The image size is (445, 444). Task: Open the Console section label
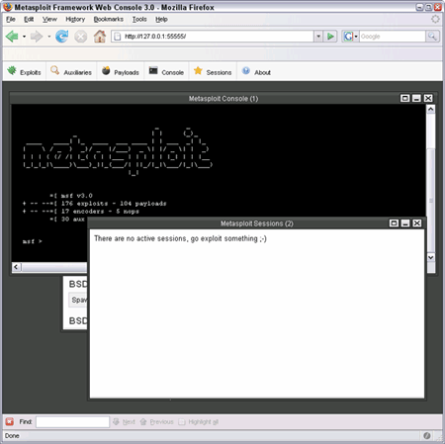tap(172, 72)
